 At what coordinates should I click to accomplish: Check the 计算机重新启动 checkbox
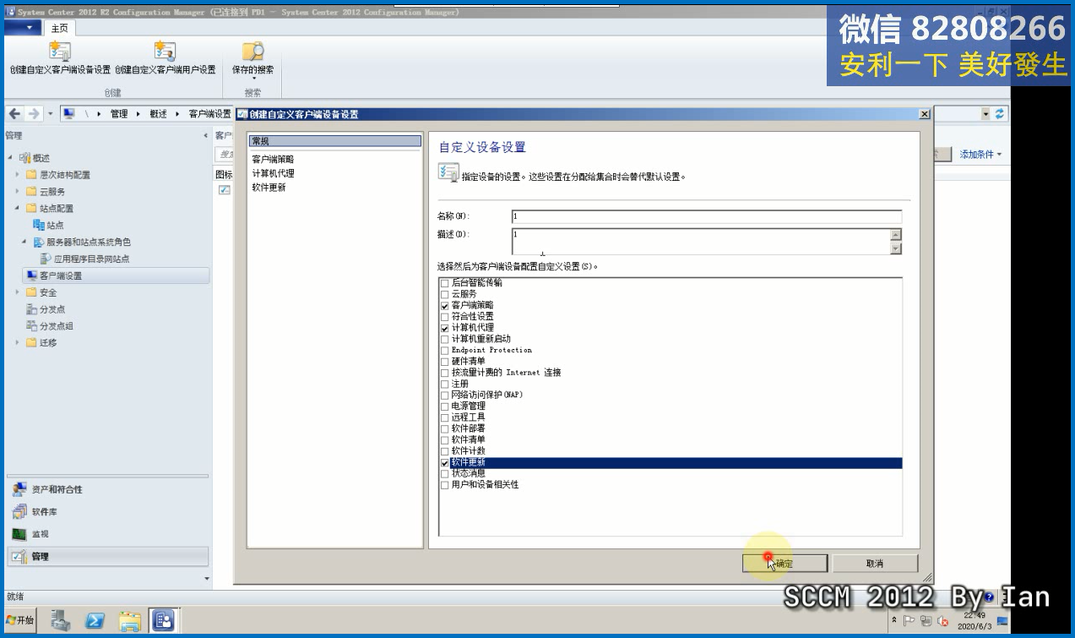[x=445, y=339]
